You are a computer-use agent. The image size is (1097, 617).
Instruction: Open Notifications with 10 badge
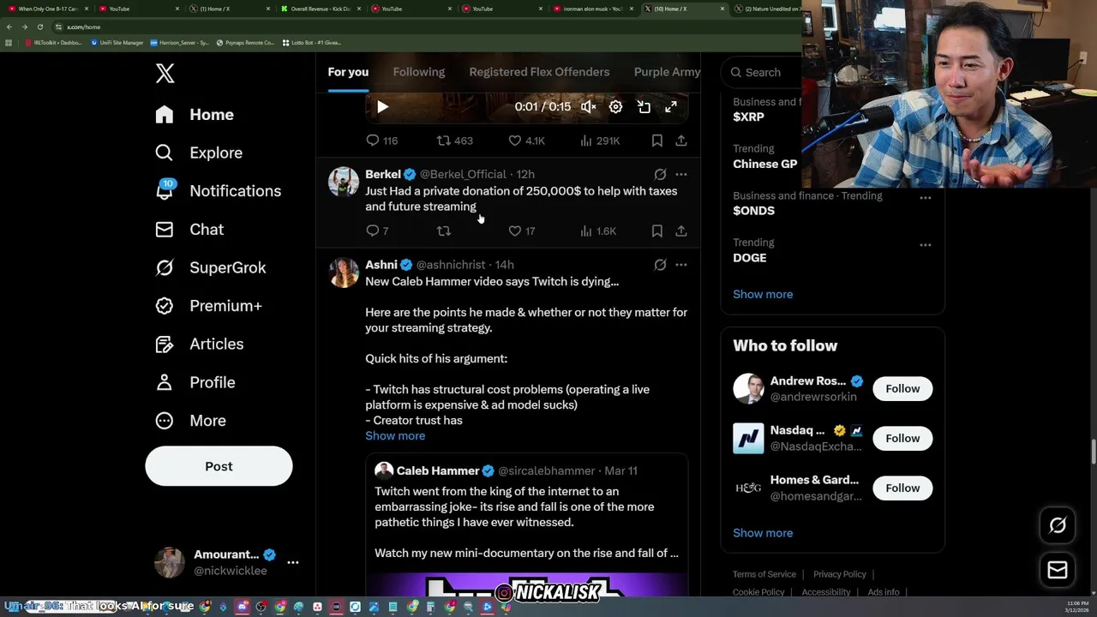click(219, 191)
